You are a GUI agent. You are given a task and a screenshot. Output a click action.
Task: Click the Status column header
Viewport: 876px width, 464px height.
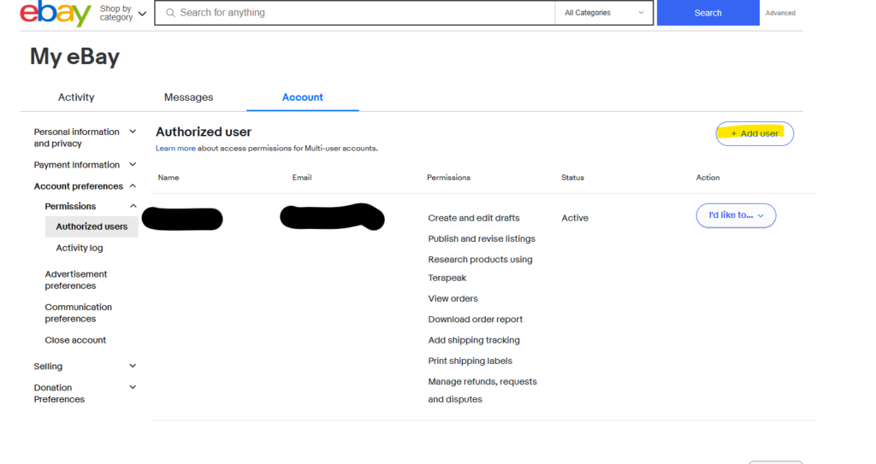tap(572, 178)
